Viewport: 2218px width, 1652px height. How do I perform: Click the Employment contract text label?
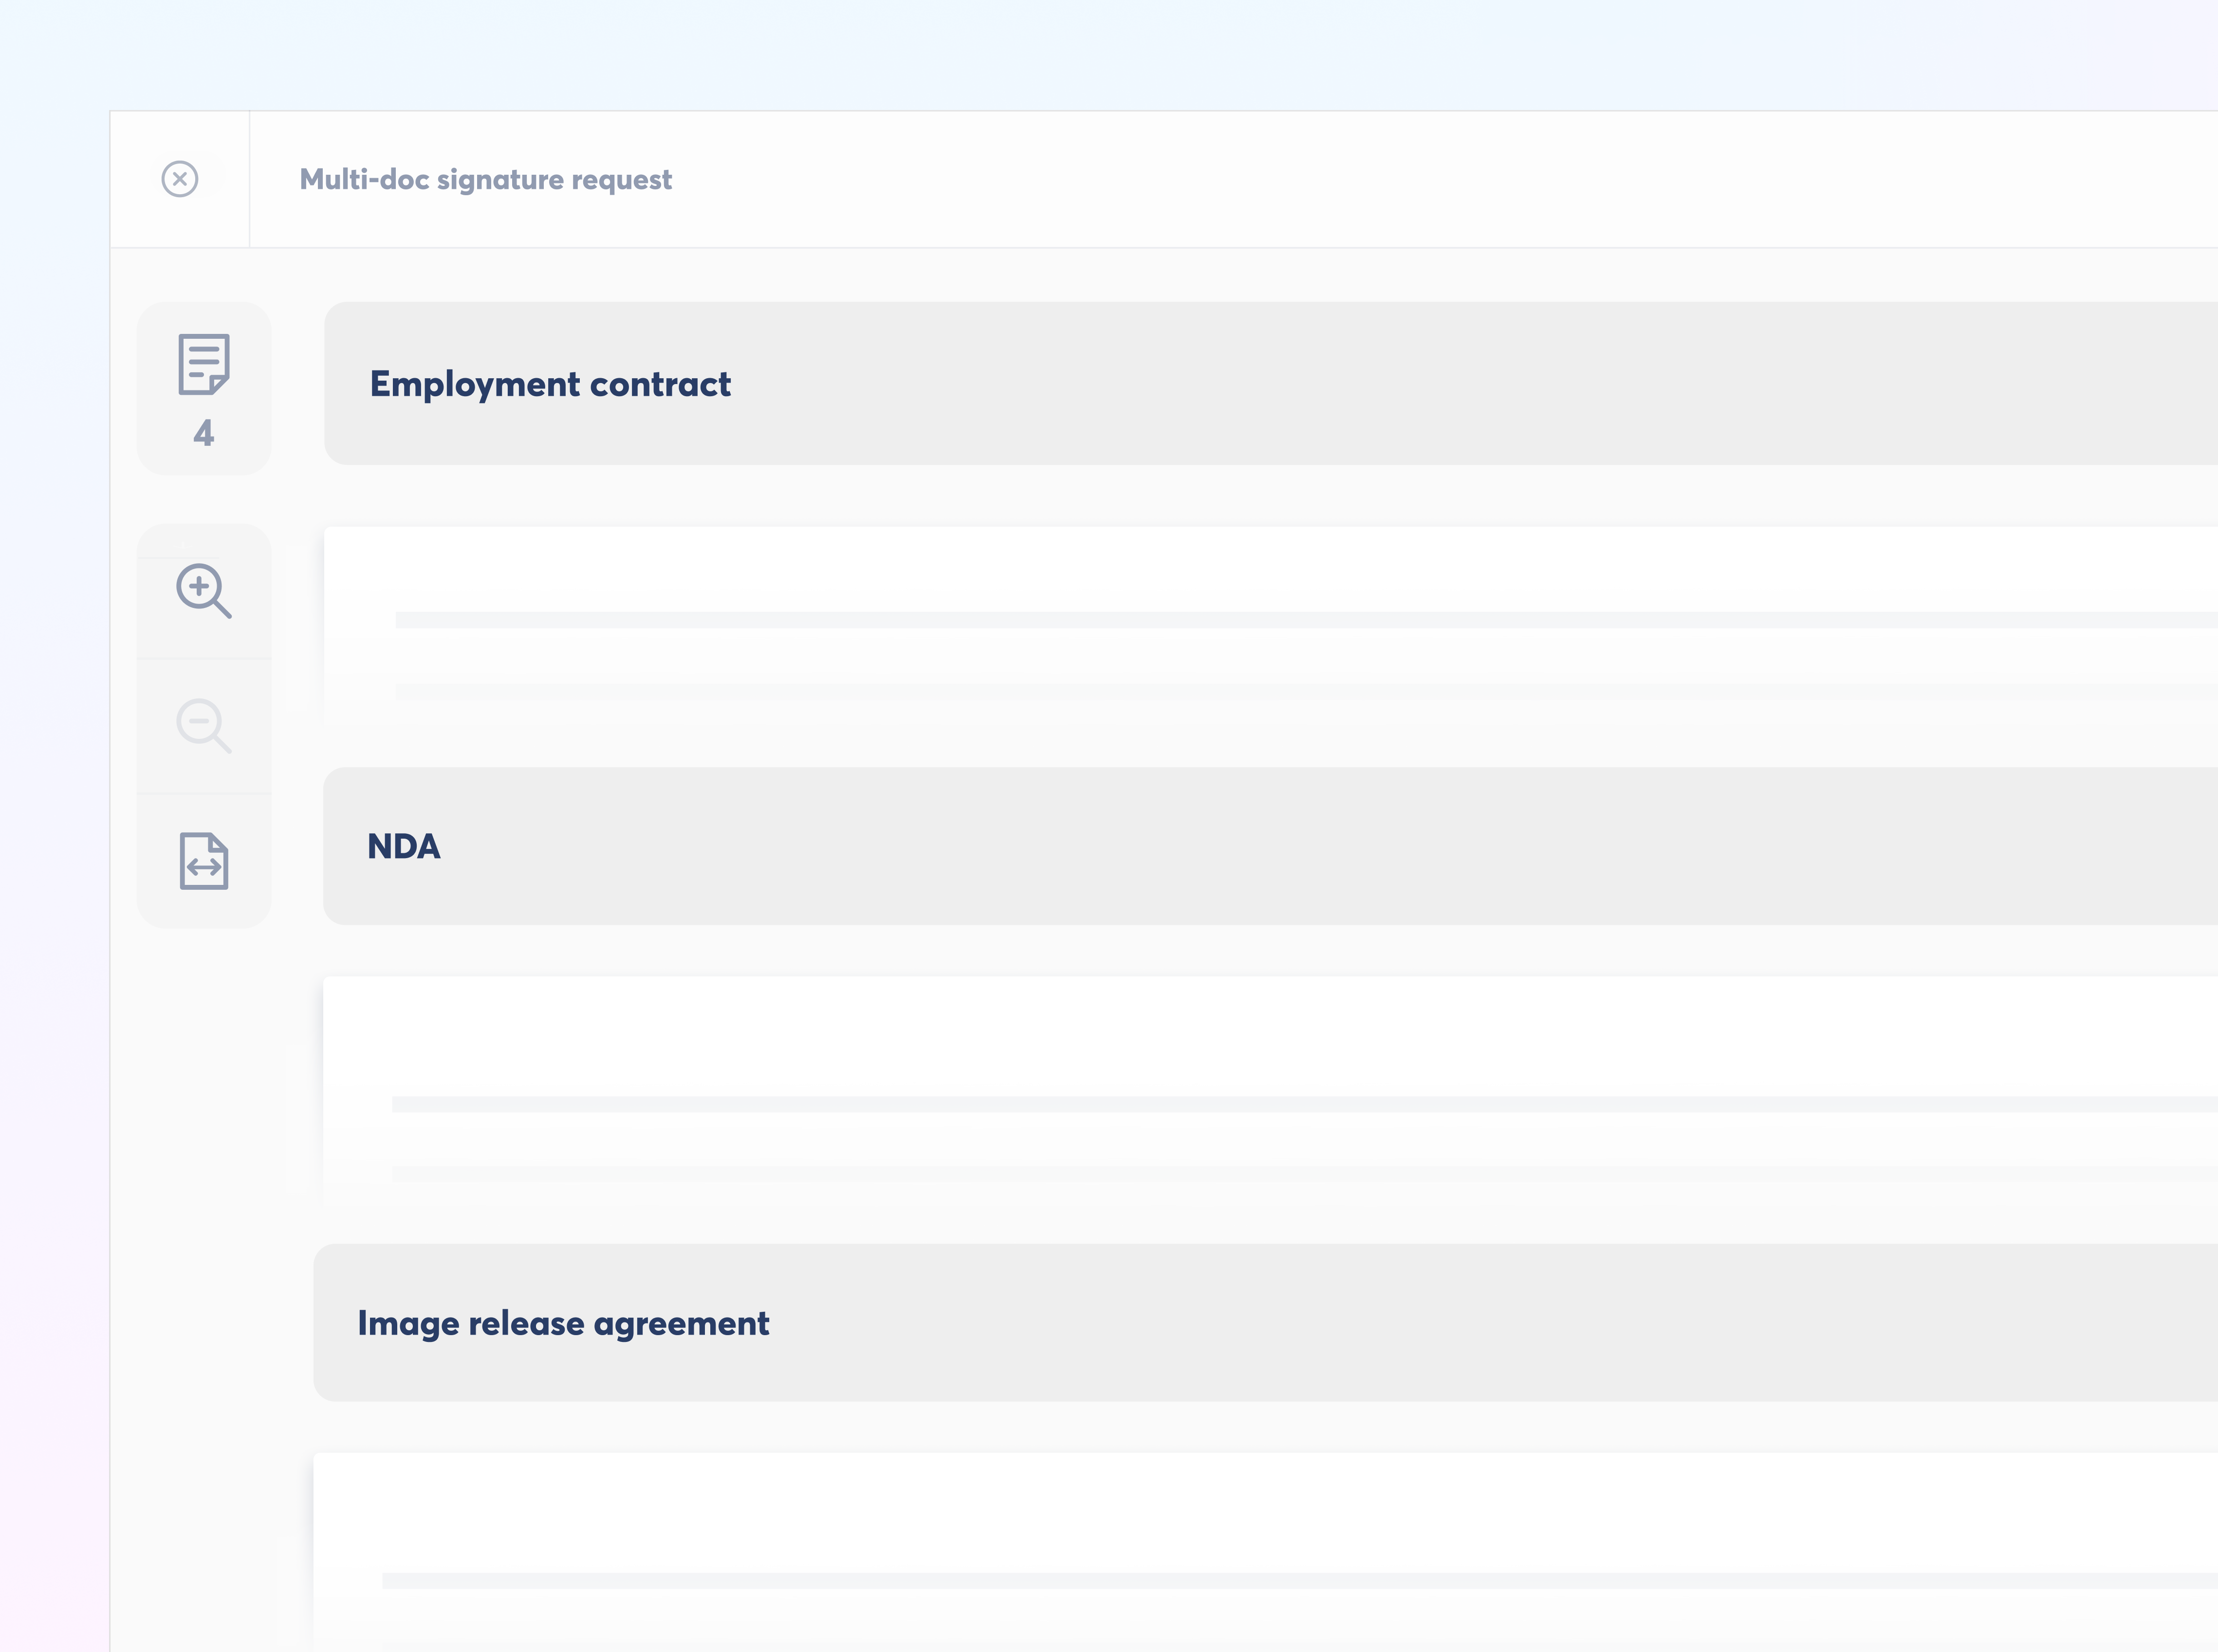click(x=550, y=384)
